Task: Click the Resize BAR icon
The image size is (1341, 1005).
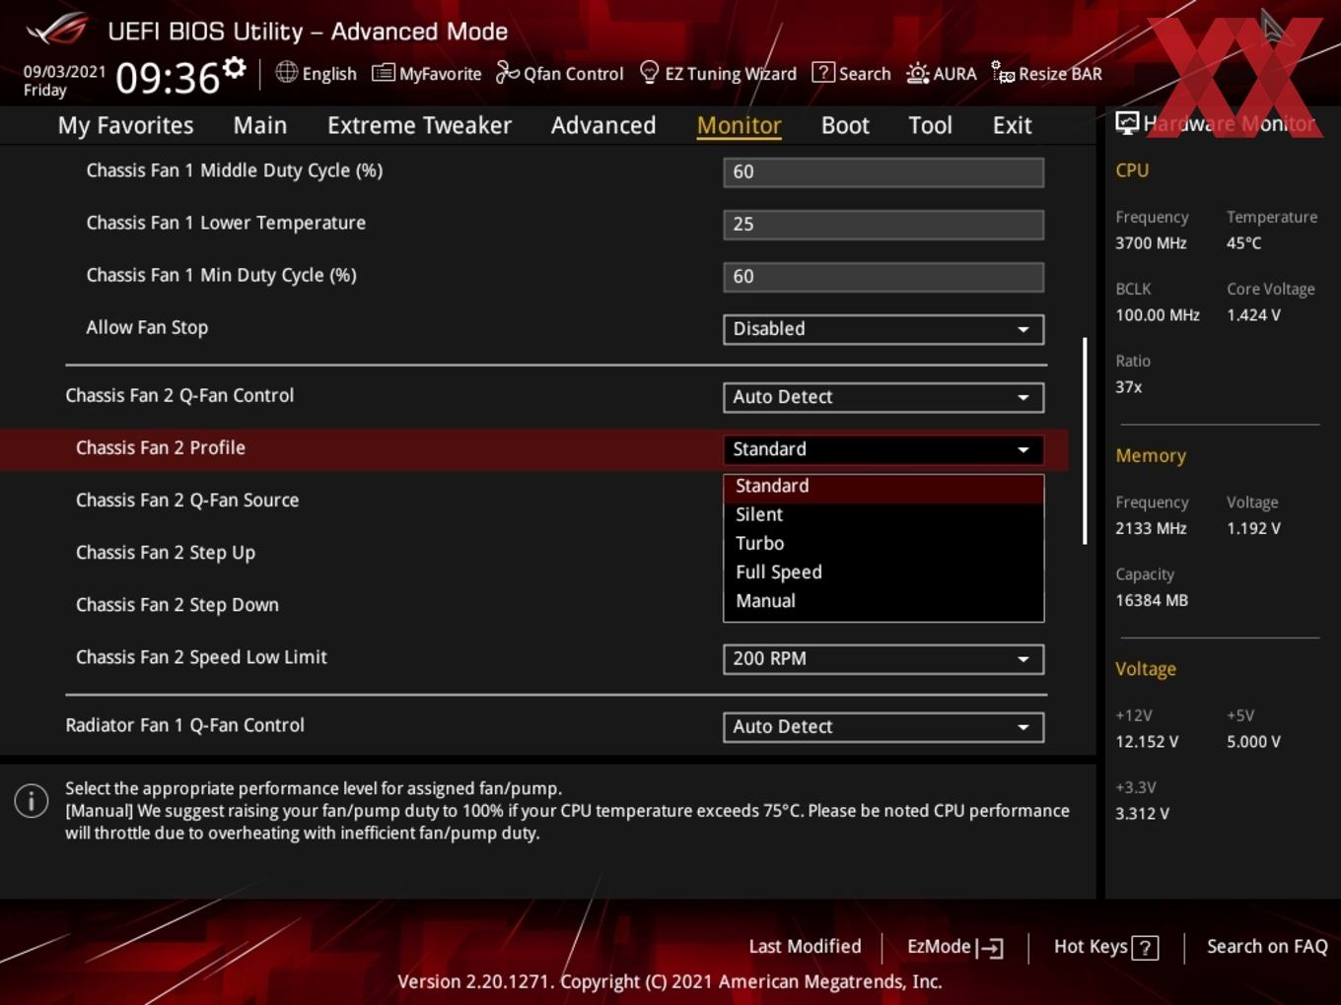Action: click(x=1003, y=72)
